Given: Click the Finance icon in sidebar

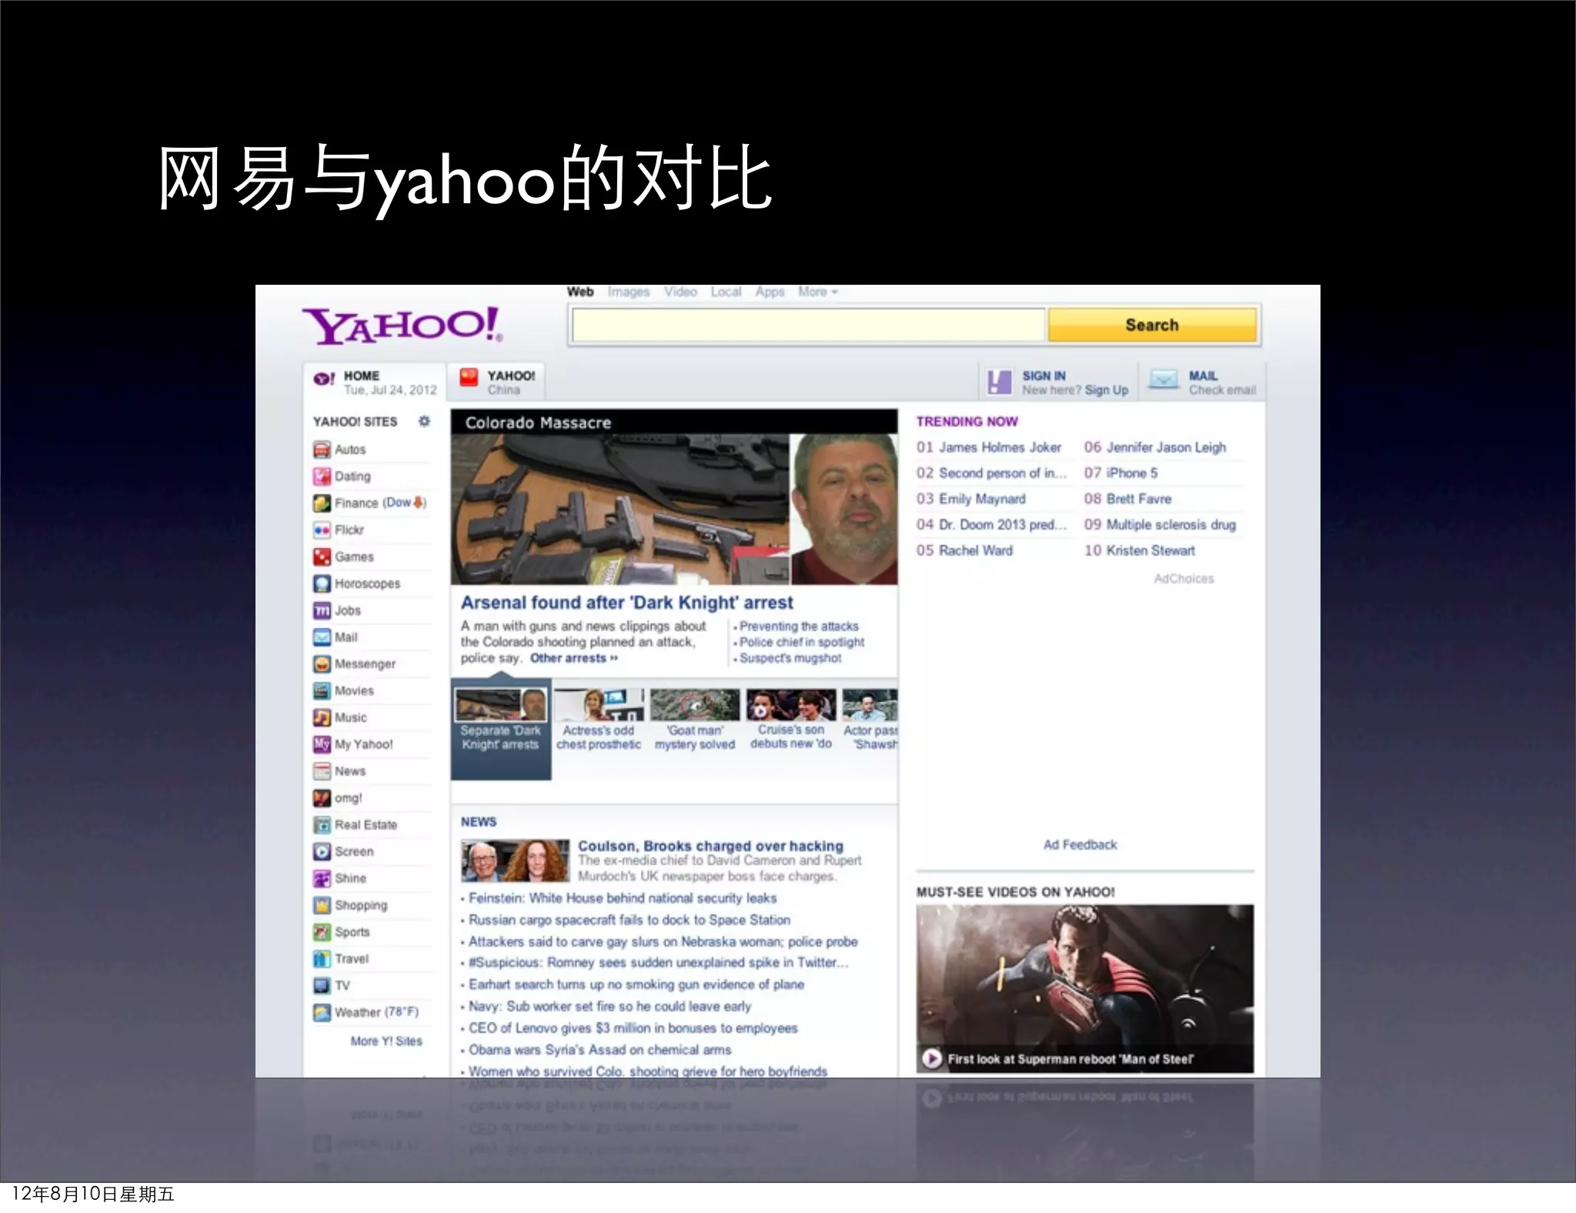Looking at the screenshot, I should coord(322,503).
